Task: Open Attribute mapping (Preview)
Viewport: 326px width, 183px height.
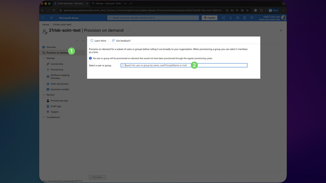Action: [60, 77]
